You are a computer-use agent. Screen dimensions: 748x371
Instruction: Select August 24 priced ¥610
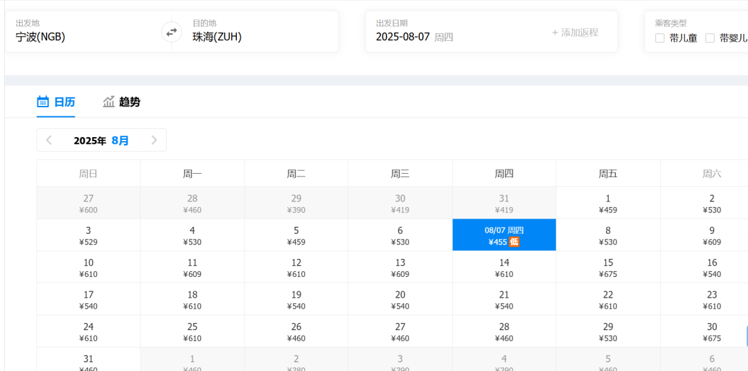[x=88, y=332]
